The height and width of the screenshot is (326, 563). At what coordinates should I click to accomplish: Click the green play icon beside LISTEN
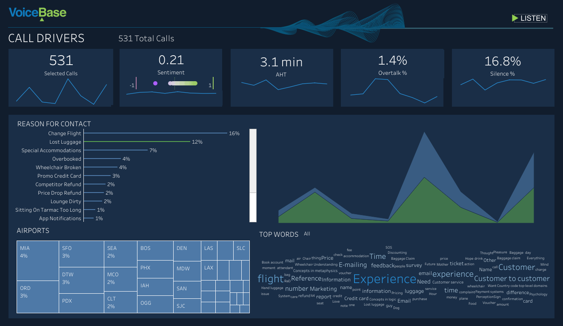(x=515, y=18)
